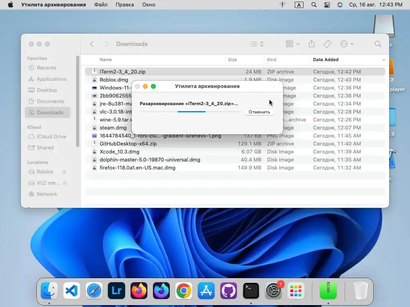Open Terminal from the Dock

251,290
